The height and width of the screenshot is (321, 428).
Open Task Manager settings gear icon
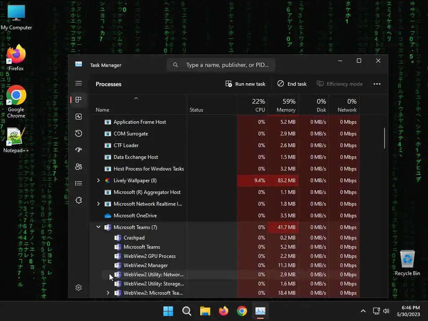click(79, 288)
